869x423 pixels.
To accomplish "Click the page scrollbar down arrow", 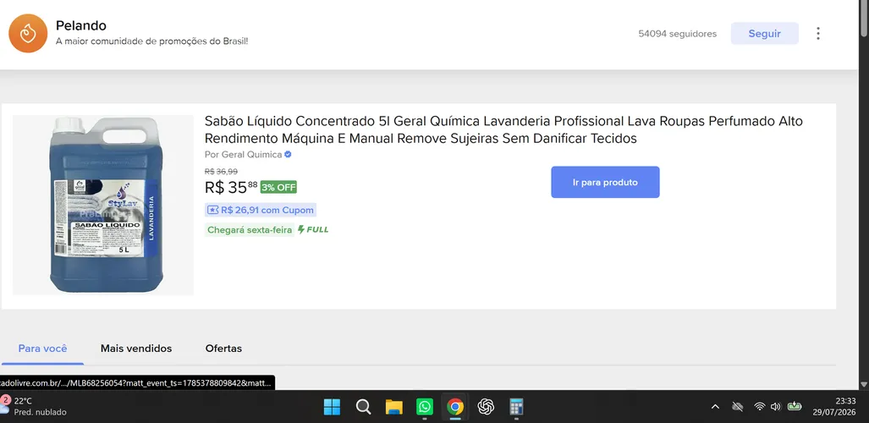I will coord(863,384).
